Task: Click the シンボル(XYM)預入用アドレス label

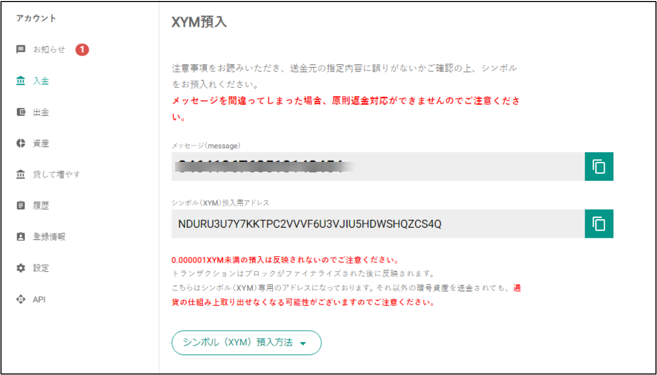Action: (x=220, y=203)
